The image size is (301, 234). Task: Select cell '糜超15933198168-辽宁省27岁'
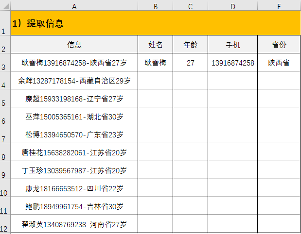click(74, 98)
